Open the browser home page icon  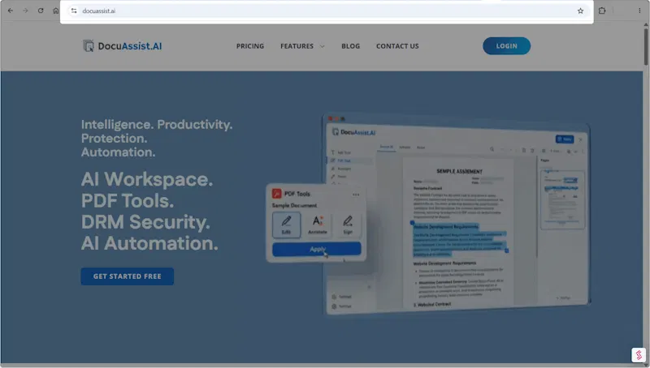[55, 11]
